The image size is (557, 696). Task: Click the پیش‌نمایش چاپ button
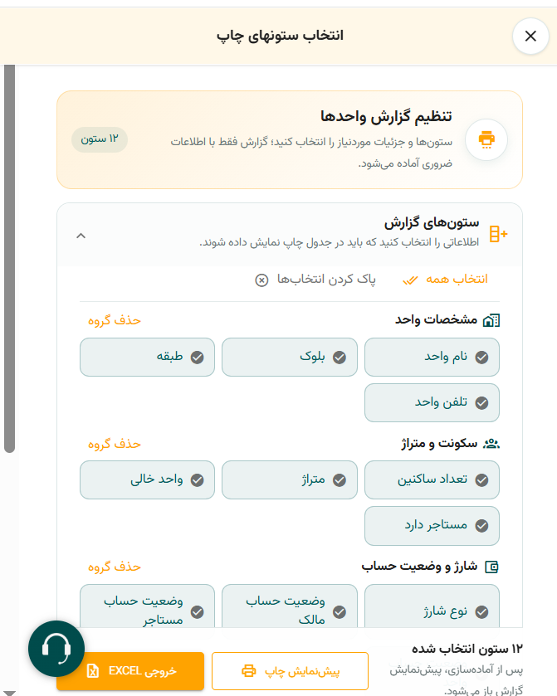point(290,671)
